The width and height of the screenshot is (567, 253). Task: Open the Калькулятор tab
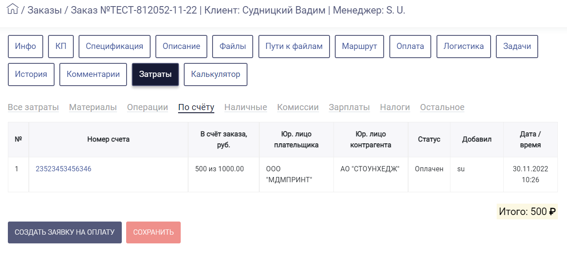(216, 74)
